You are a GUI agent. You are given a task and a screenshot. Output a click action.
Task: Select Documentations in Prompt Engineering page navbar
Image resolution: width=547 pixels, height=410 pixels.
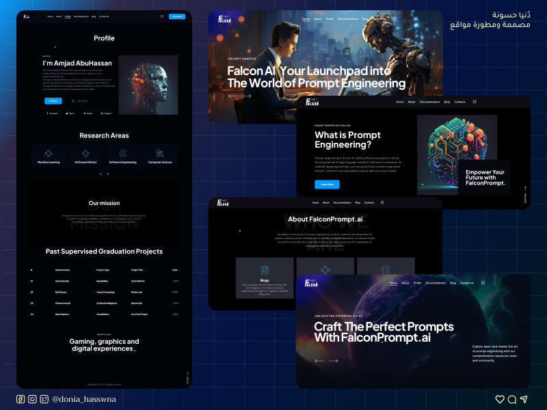click(429, 102)
